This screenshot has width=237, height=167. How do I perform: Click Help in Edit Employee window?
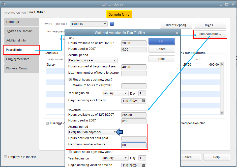coord(216,157)
